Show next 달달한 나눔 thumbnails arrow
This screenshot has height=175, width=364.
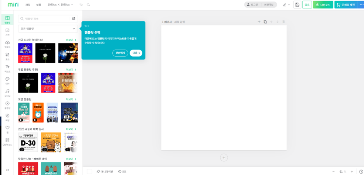point(76,172)
